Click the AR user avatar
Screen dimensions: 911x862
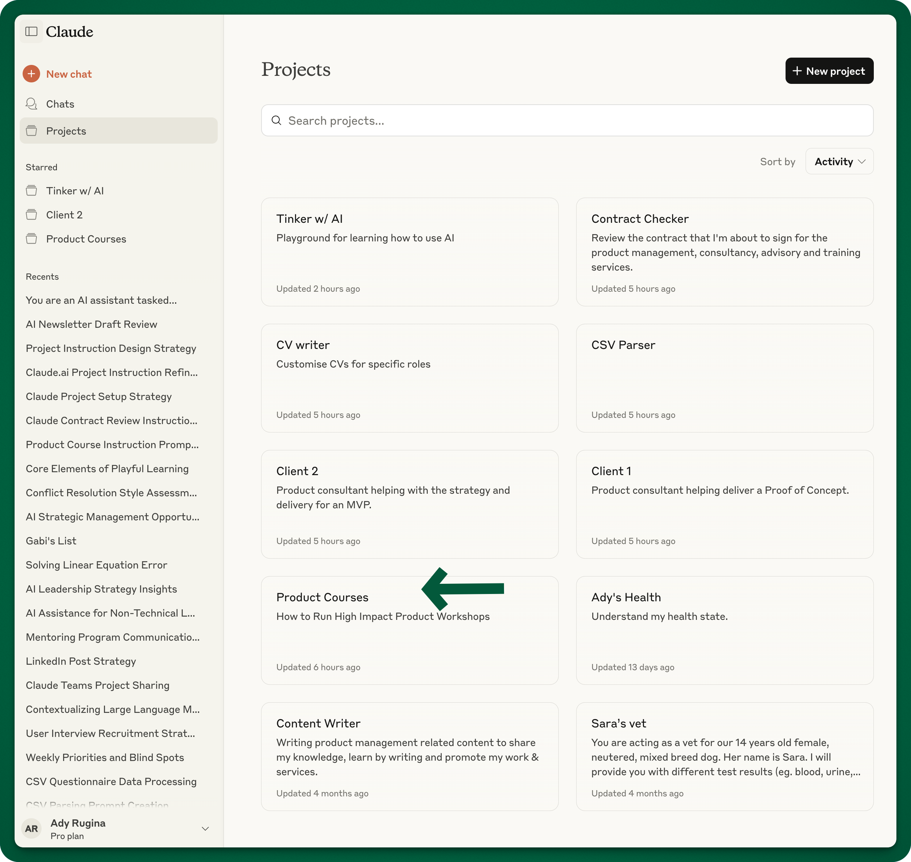point(31,828)
